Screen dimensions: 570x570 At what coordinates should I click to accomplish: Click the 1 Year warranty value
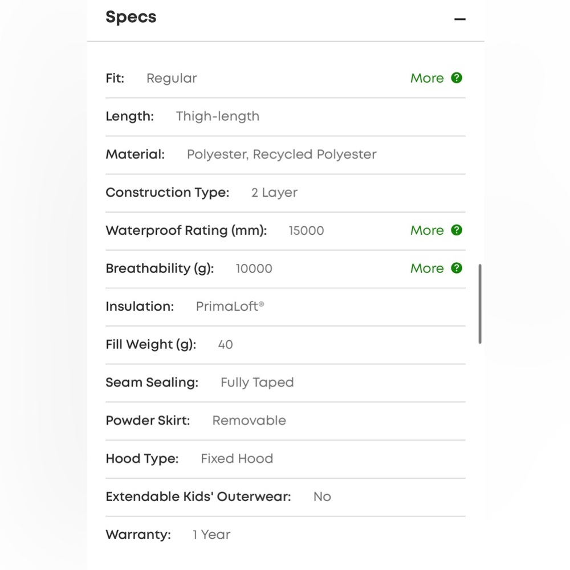point(211,535)
